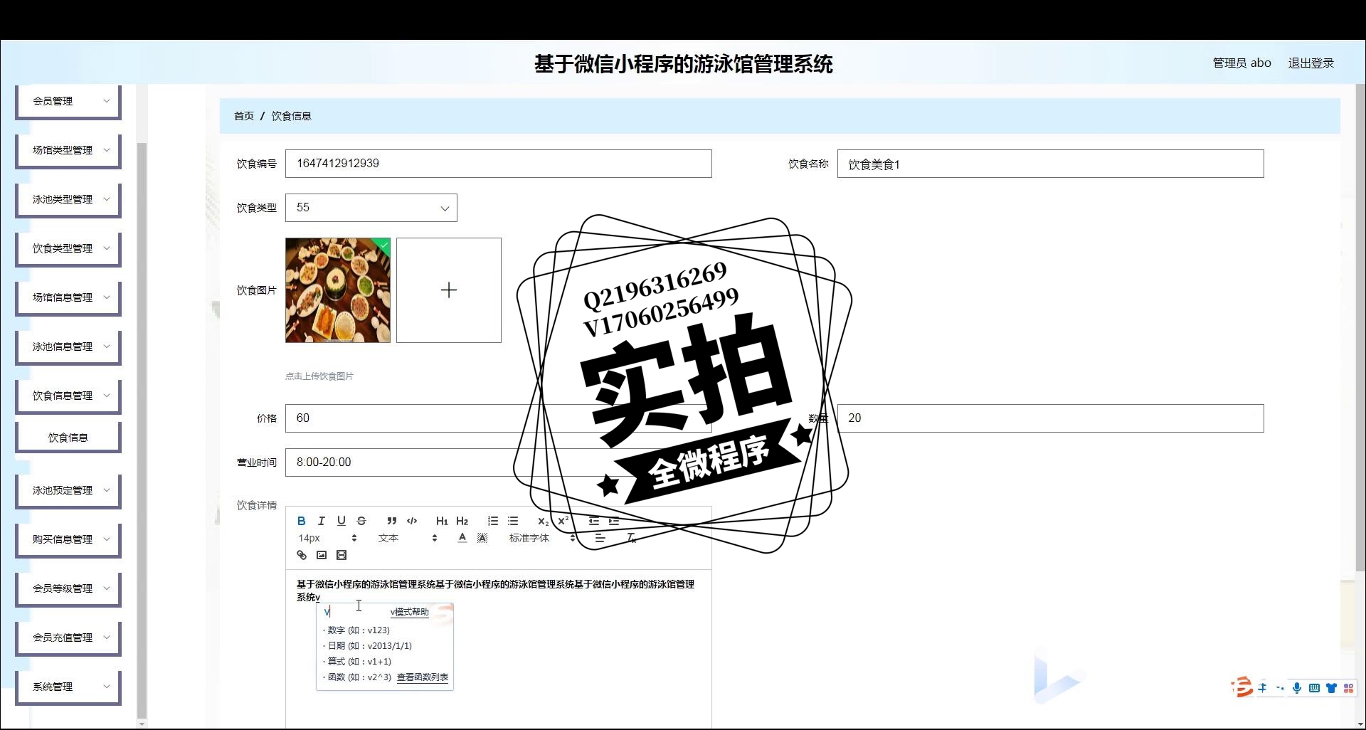Increase the text indent
Screen dimensions: 1366x730
(x=613, y=521)
